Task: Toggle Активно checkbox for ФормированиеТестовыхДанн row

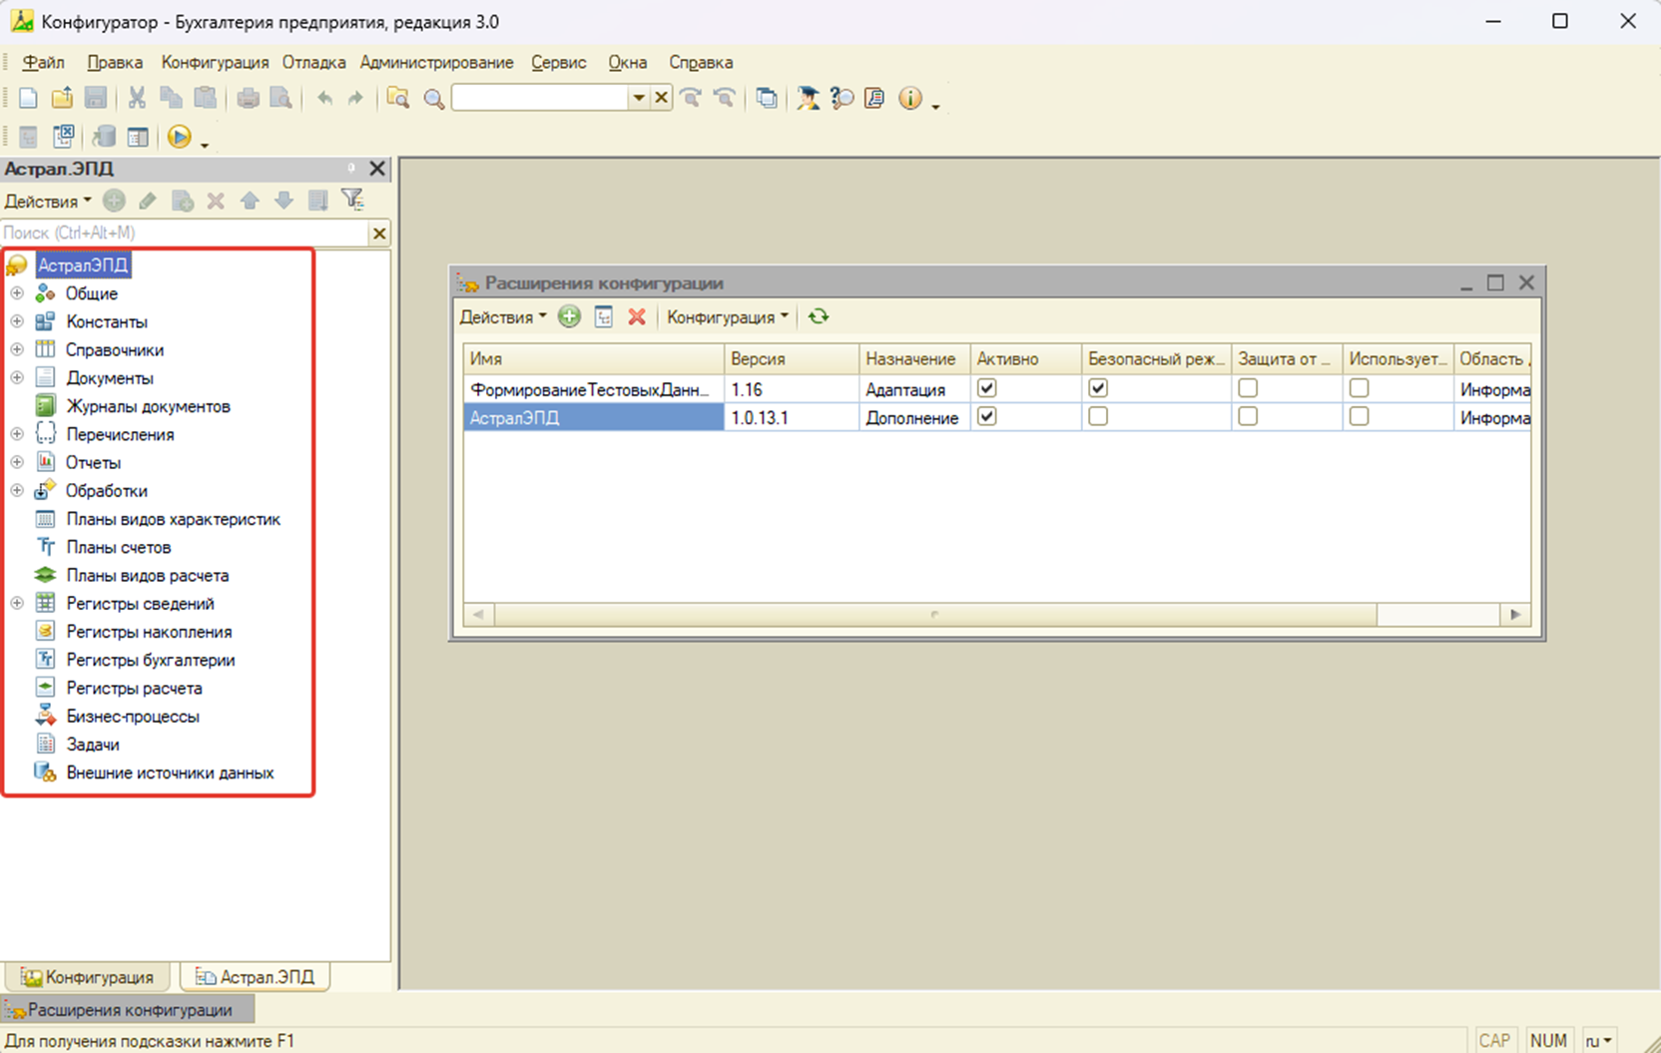Action: tap(987, 388)
